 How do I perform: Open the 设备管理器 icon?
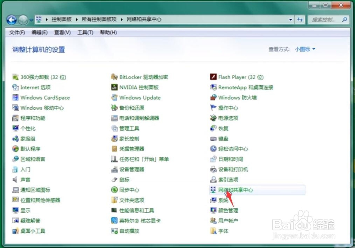point(114,169)
